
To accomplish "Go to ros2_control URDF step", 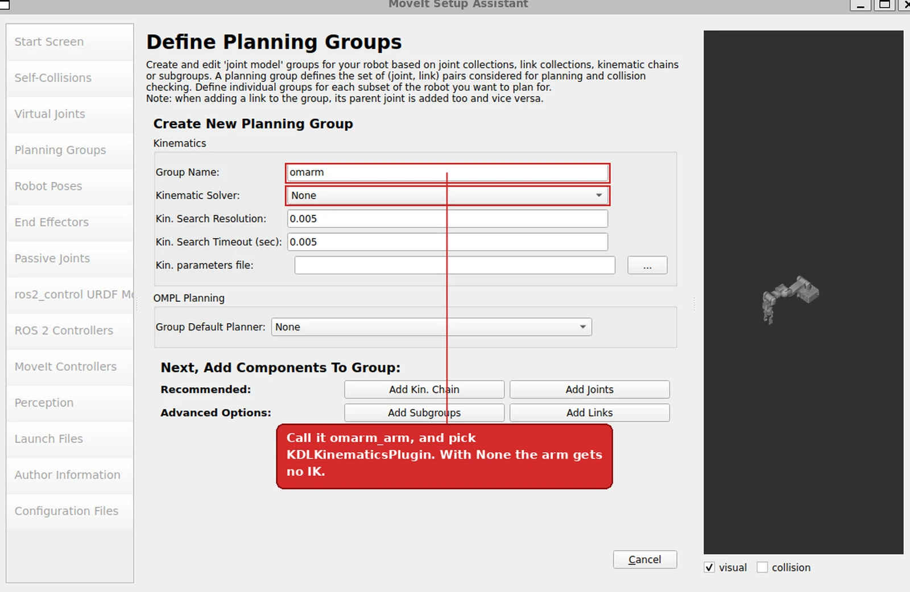I will (70, 295).
